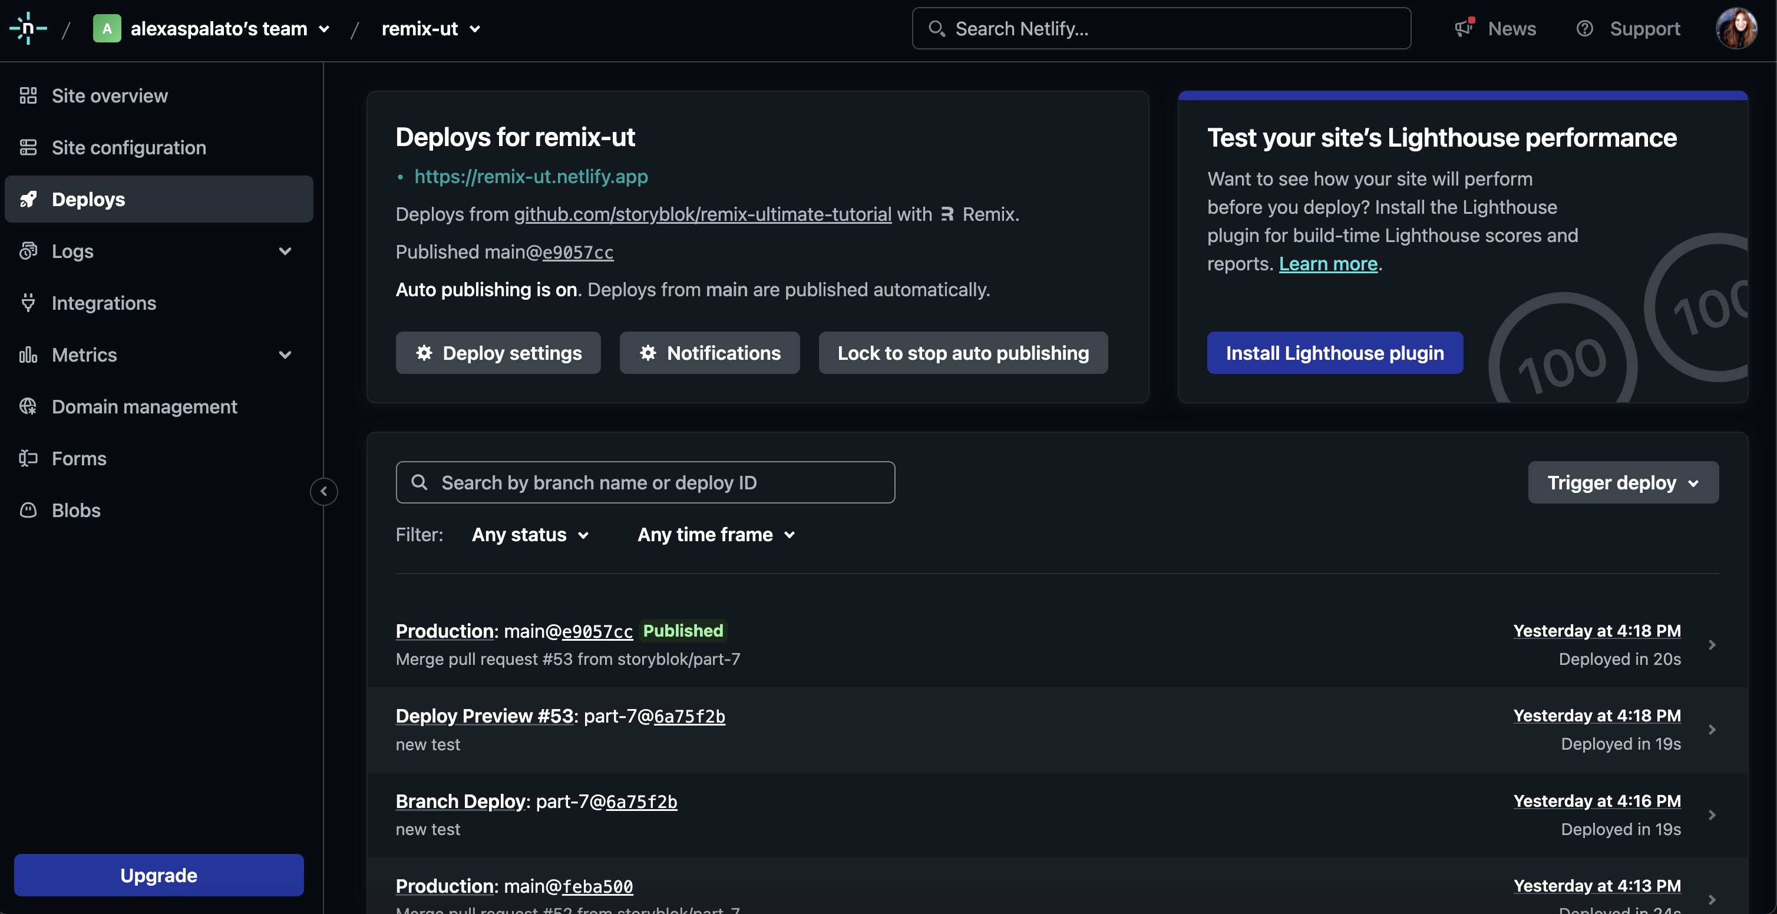Open the GitHub remix-ultimate-tutorial repo link
This screenshot has width=1777, height=914.
pyautogui.click(x=702, y=214)
